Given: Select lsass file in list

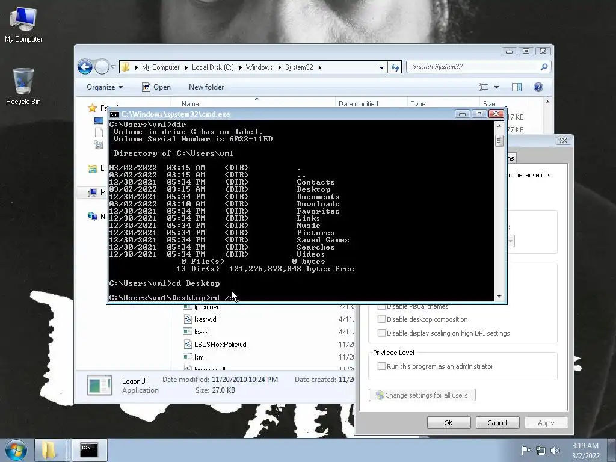Looking at the screenshot, I should tap(201, 332).
